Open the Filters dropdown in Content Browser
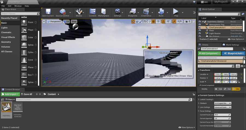 [x=10, y=100]
